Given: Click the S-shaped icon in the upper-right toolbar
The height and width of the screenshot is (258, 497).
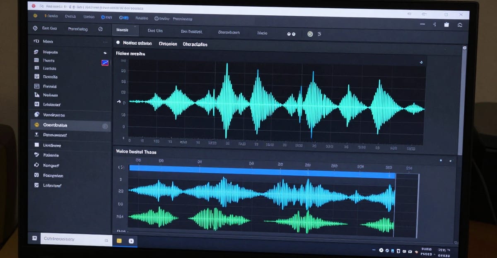Looking at the screenshot, I should pos(434,25).
